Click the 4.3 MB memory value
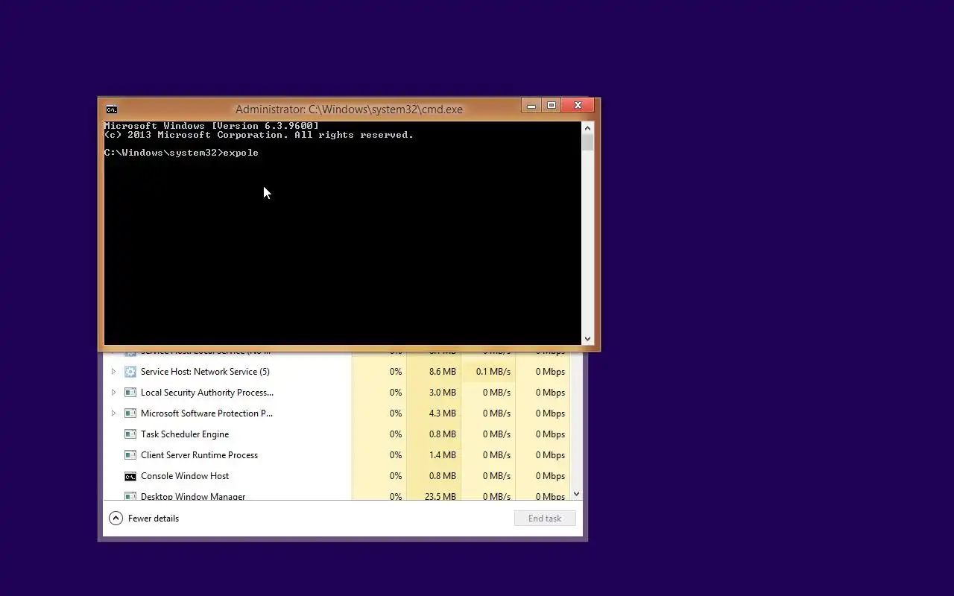Viewport: 954px width, 596px height. pos(442,413)
